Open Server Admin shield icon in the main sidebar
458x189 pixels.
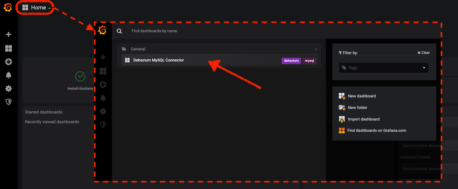tap(9, 102)
